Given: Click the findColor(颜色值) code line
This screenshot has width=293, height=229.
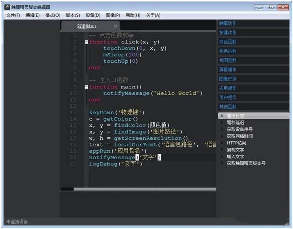Looking at the screenshot, I should [129, 125].
